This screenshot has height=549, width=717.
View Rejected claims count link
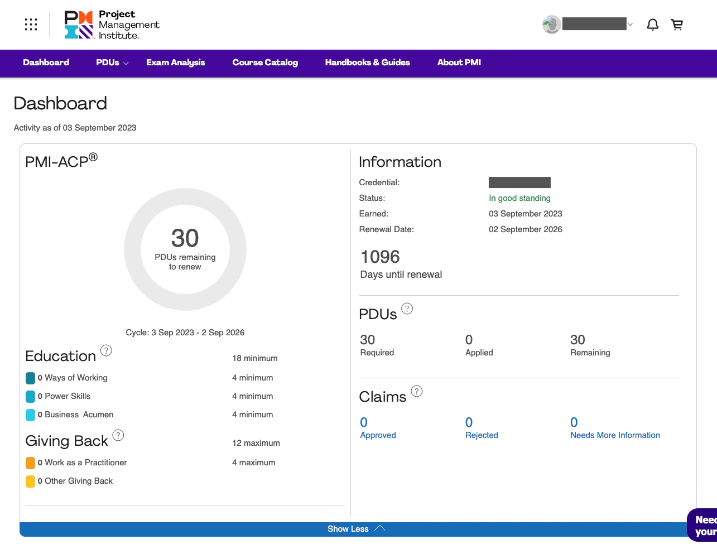click(x=469, y=422)
